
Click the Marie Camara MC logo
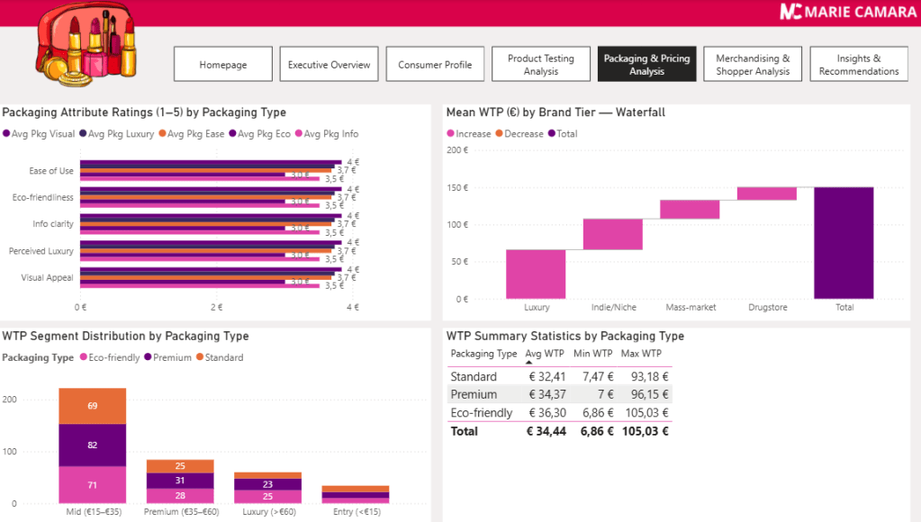pos(791,12)
